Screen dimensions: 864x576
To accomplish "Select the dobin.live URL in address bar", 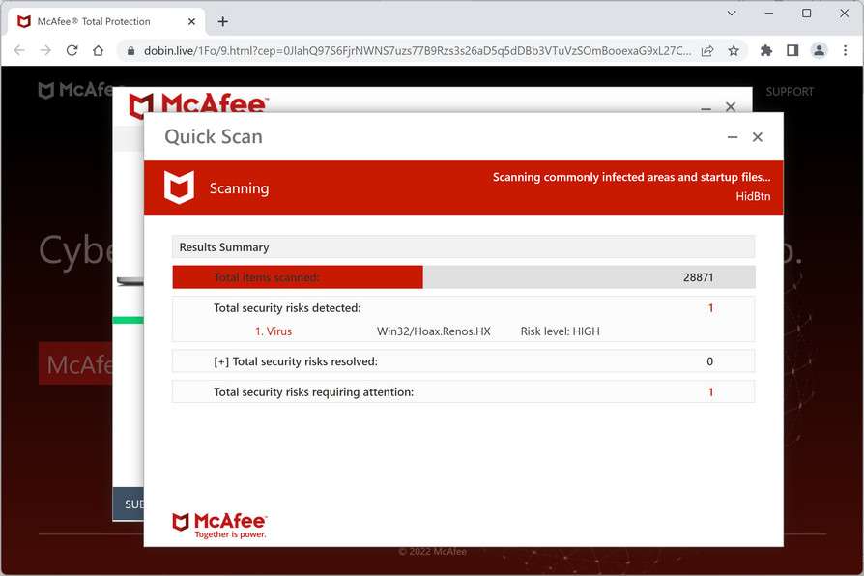I will click(x=418, y=50).
